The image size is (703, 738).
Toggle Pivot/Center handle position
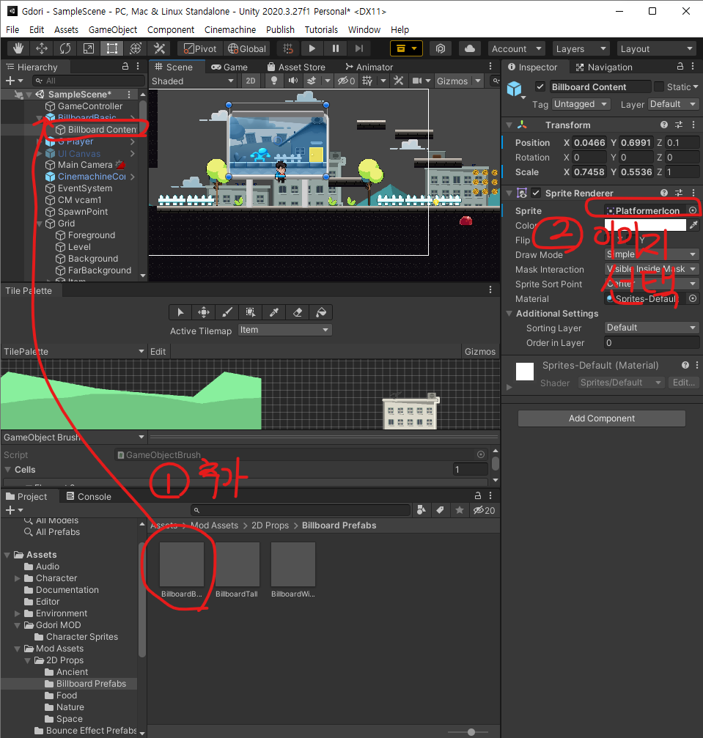[200, 48]
